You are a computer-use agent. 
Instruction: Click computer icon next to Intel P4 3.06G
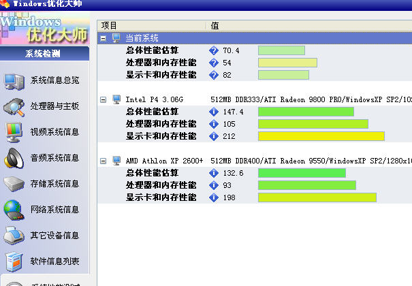116,99
